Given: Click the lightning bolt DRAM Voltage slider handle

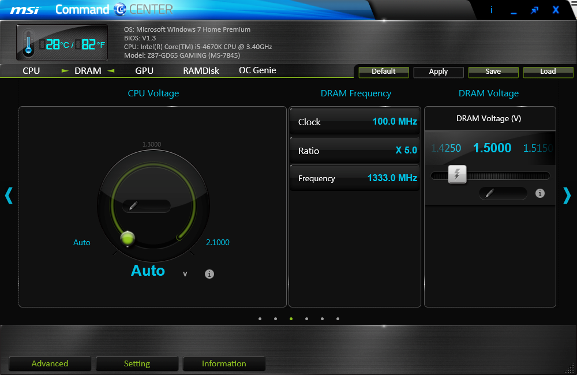Looking at the screenshot, I should click(x=457, y=174).
